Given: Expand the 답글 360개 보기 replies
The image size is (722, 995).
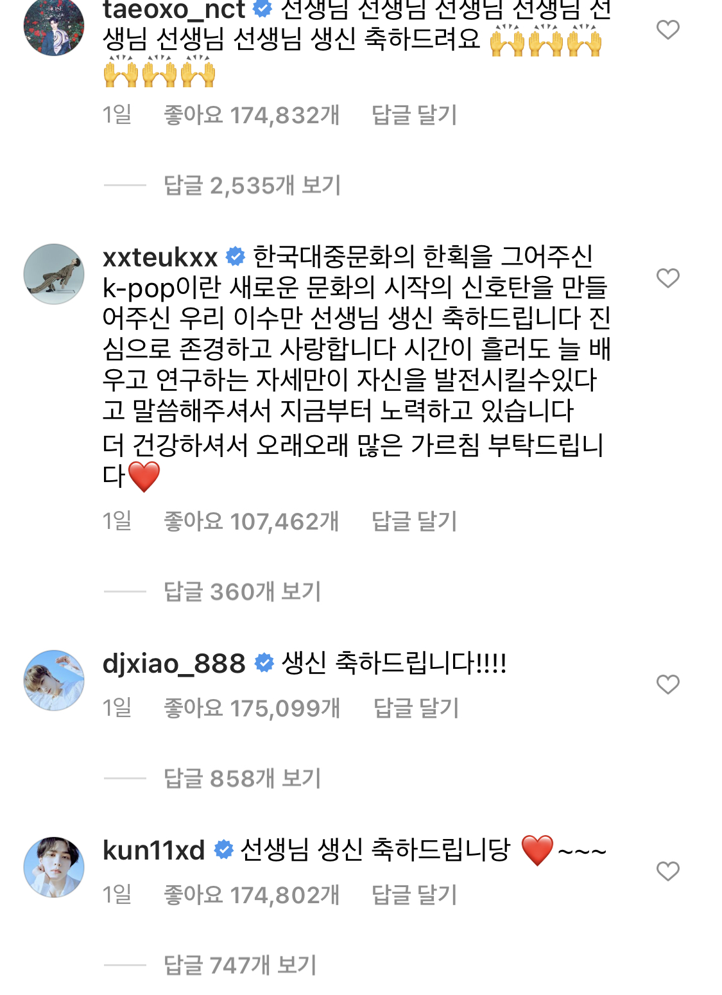Looking at the screenshot, I should [x=243, y=592].
